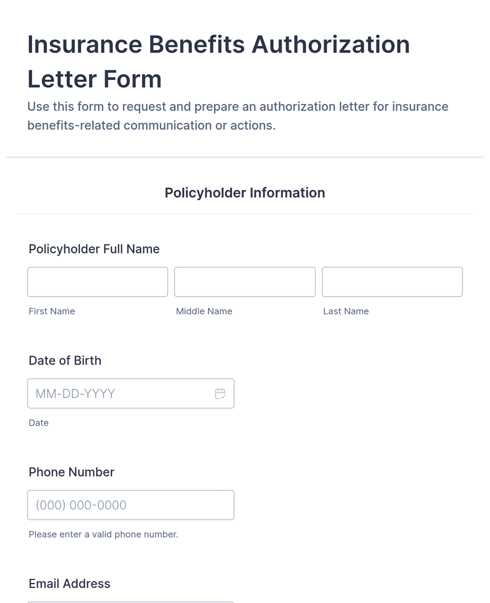
Task: Click 'Please enter a valid phone number' hint
Action: click(x=103, y=534)
